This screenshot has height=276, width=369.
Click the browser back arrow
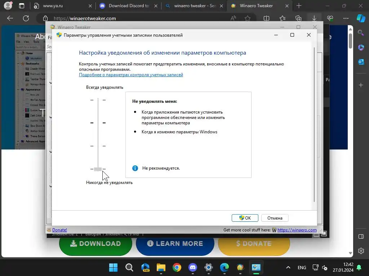pos(10,18)
